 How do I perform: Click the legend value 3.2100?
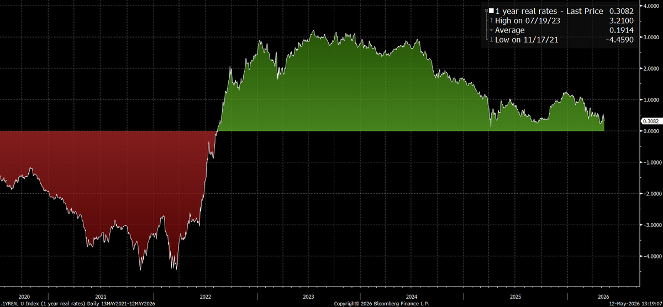(620, 20)
